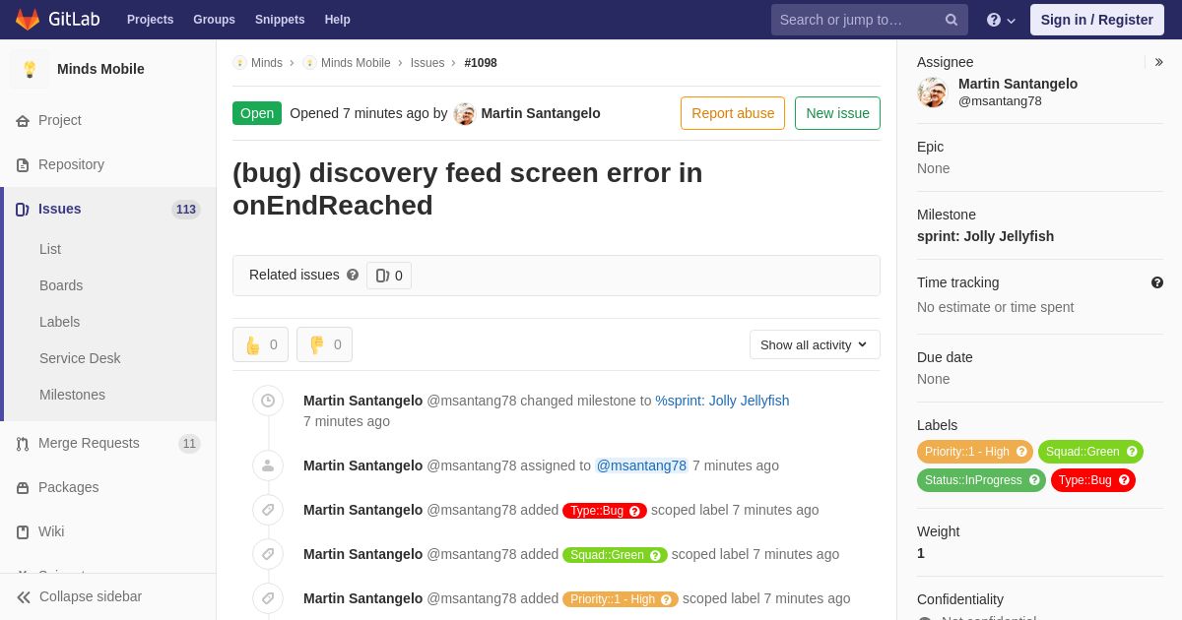1182x620 pixels.
Task: Open the Boards submenu item
Action: [61, 285]
